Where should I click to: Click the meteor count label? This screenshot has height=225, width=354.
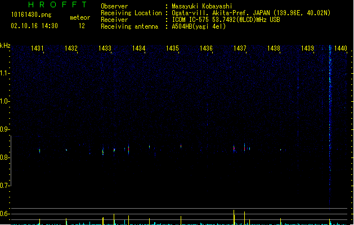click(80, 17)
